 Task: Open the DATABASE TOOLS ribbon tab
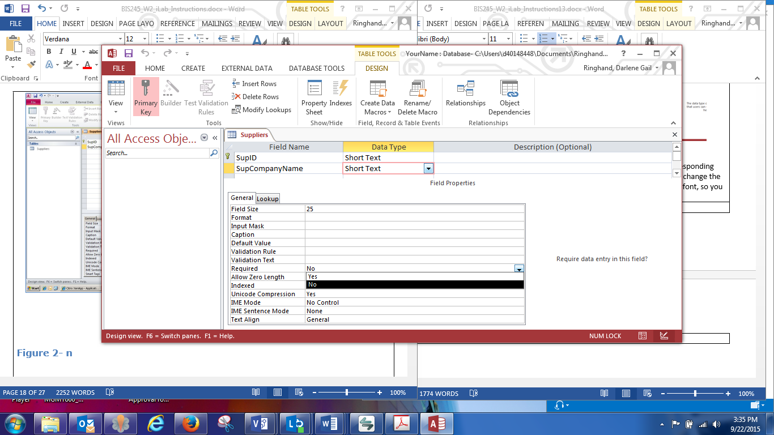tap(316, 68)
